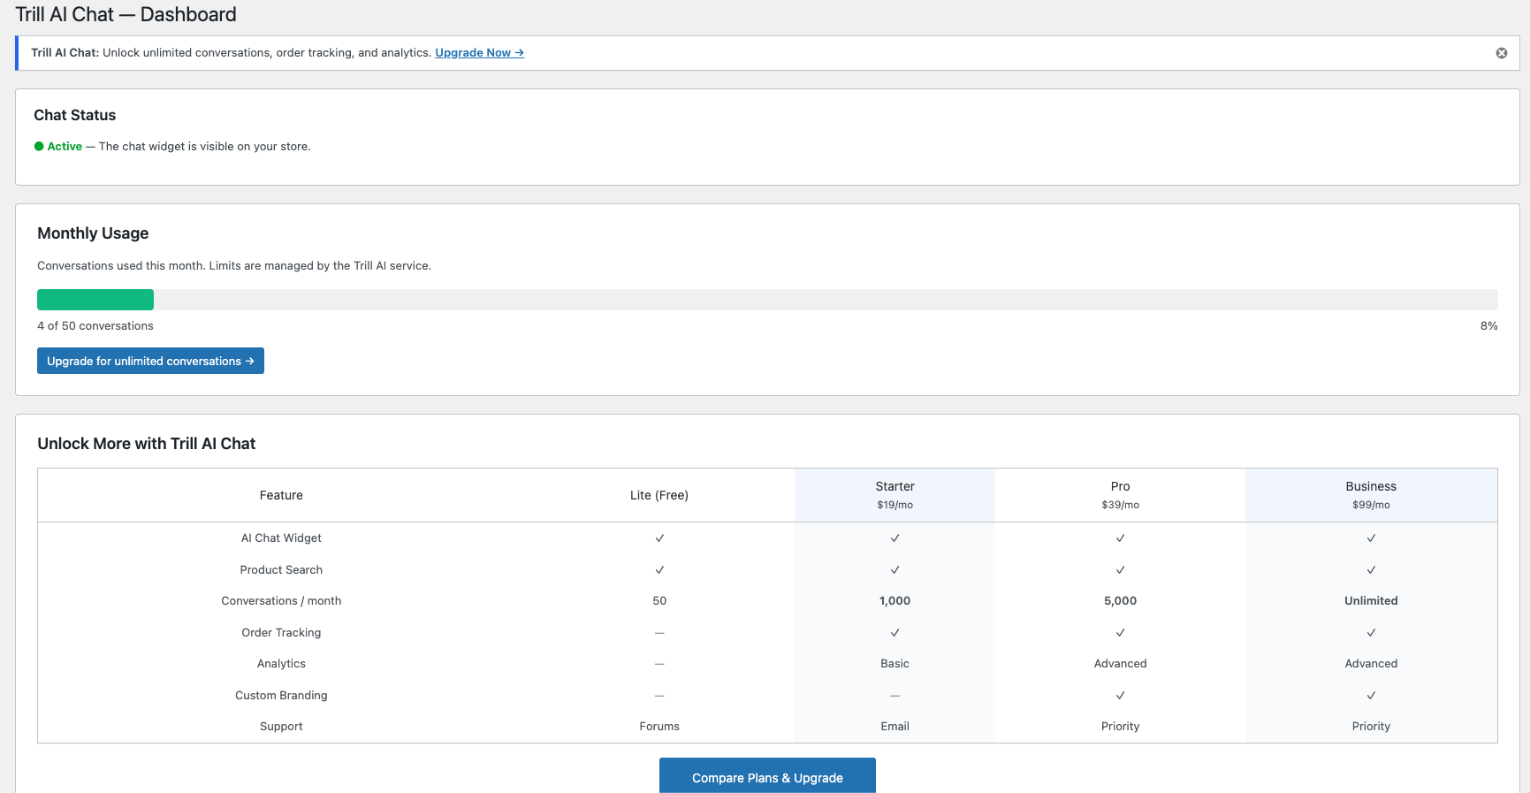
Task: Open the Upgrade Now link in notice
Action: tap(479, 53)
